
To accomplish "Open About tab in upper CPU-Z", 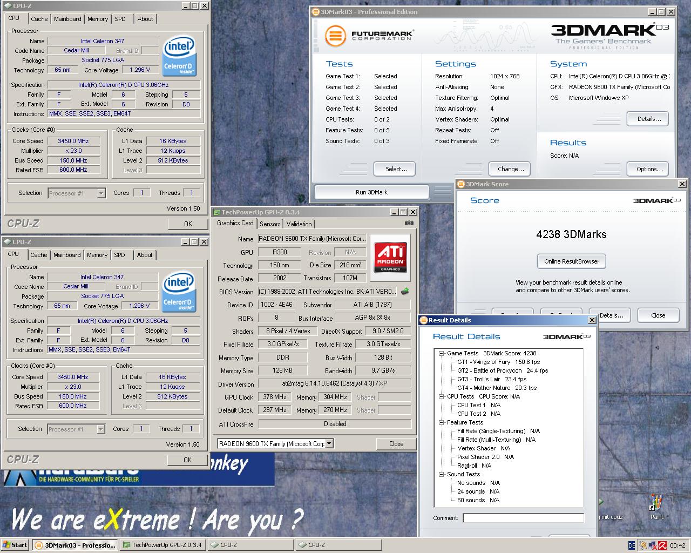I will 145,19.
